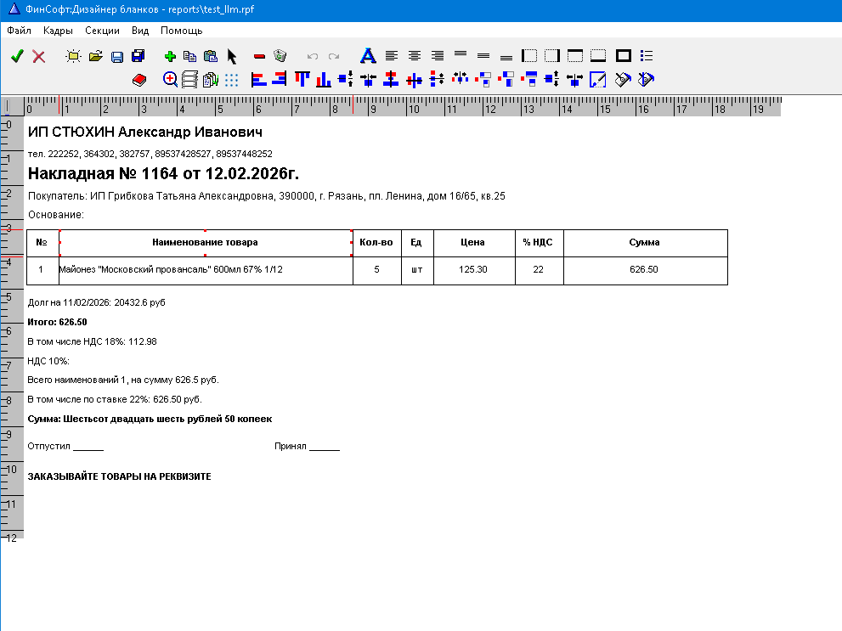Add new element with green plus icon
The height and width of the screenshot is (631, 842).
[170, 56]
